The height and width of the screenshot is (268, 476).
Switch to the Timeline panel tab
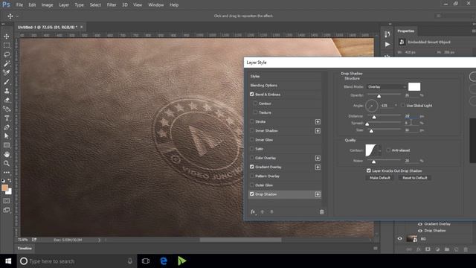point(25,248)
